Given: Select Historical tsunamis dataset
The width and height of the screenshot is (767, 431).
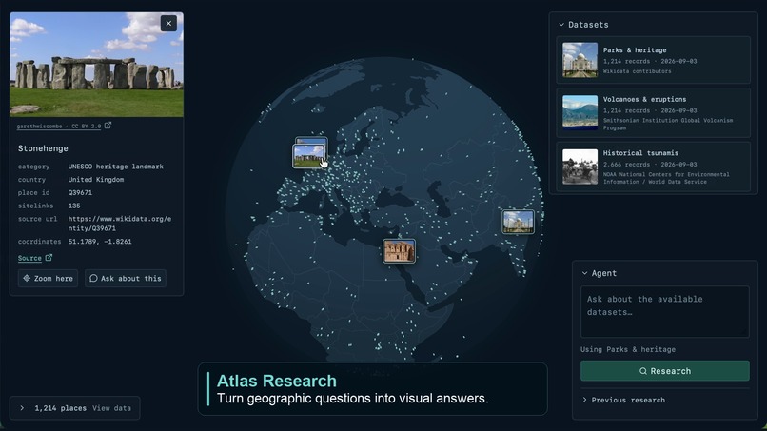Looking at the screenshot, I should [x=653, y=167].
